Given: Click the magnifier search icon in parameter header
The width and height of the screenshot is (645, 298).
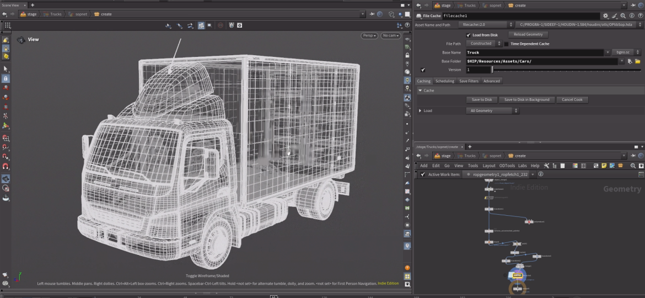Looking at the screenshot, I should click(x=623, y=16).
